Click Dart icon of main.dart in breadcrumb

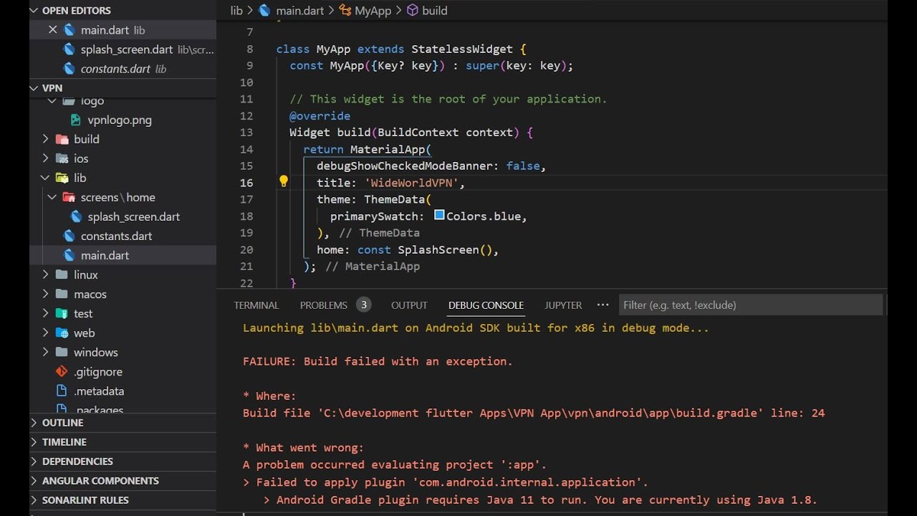(265, 11)
